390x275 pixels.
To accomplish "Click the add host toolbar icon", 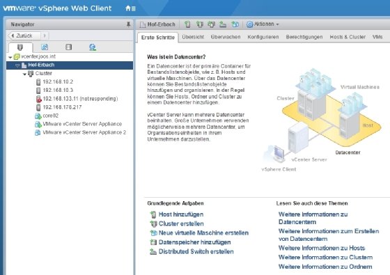I will pos(188,24).
